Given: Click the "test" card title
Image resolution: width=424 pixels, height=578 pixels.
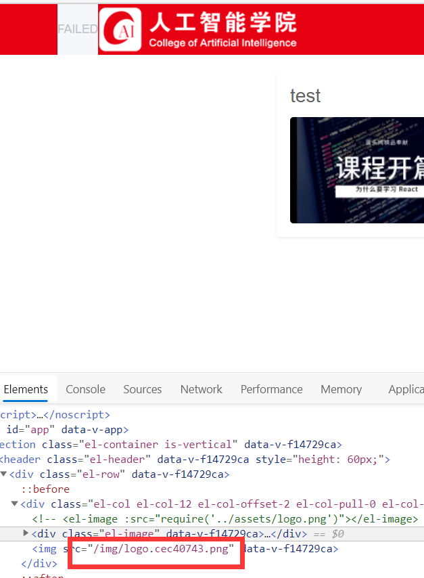Looking at the screenshot, I should [305, 96].
